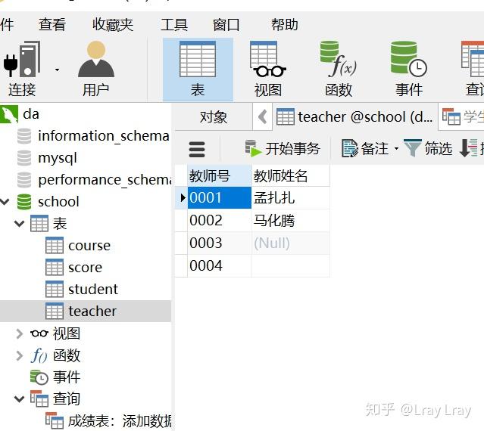
Task: Click the 教师号 column header
Action: click(220, 176)
